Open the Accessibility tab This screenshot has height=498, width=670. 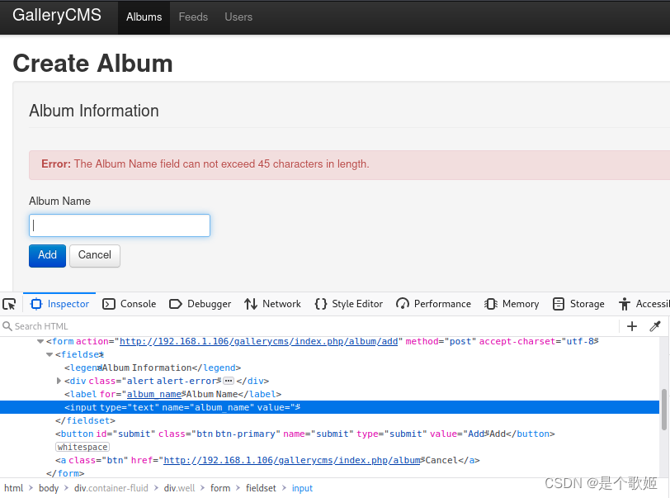click(644, 304)
